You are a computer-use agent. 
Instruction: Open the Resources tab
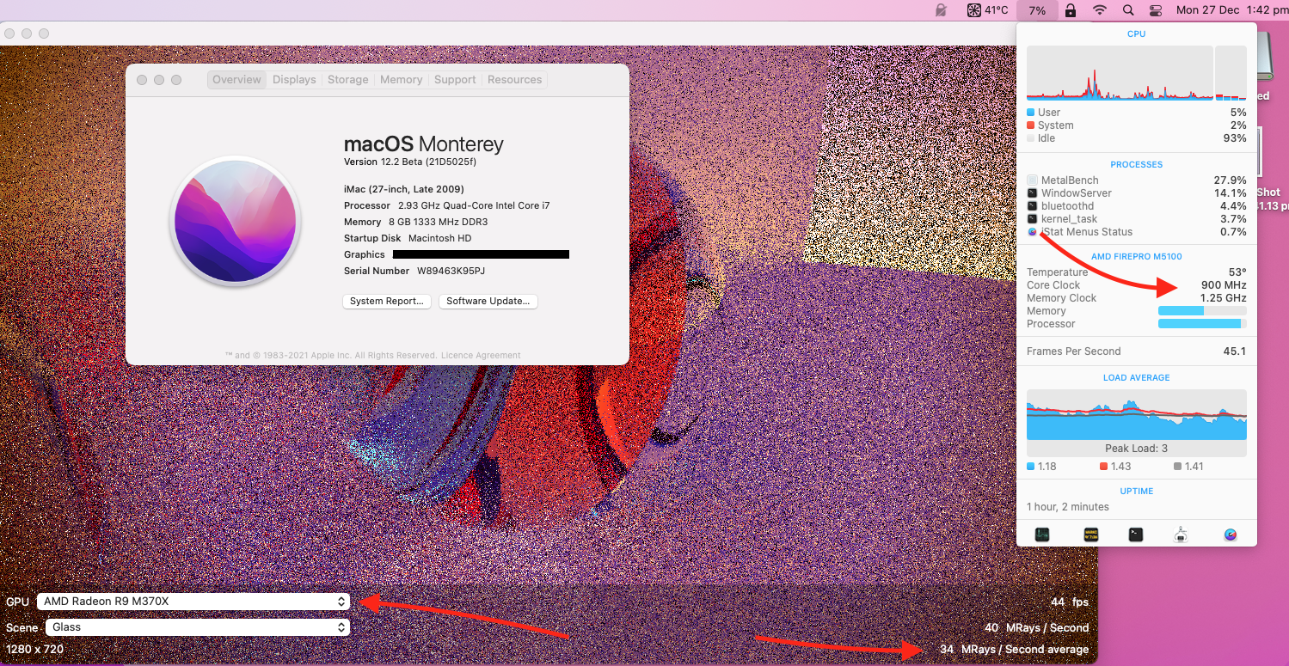514,80
